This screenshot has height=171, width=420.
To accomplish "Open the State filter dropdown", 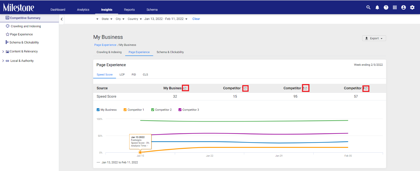I will pyautogui.click(x=107, y=19).
